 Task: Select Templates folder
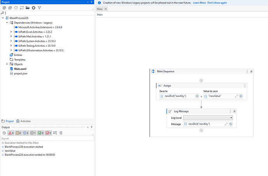pos(20,59)
